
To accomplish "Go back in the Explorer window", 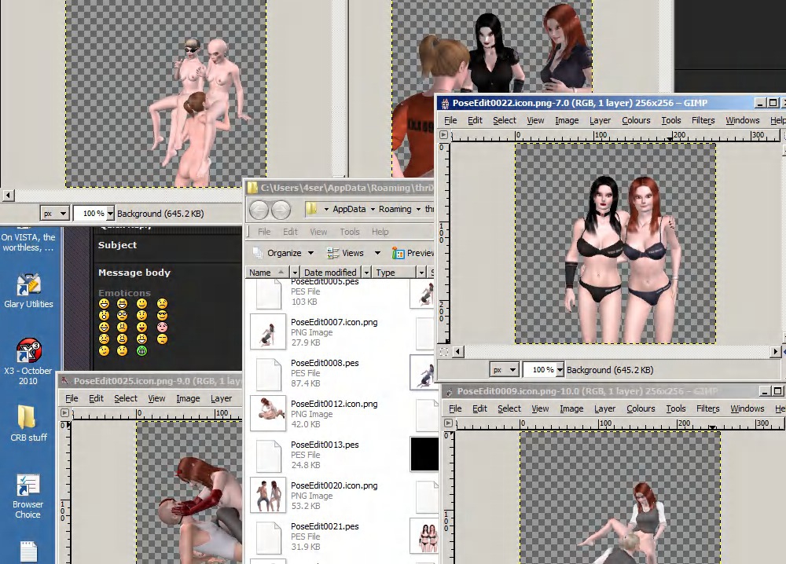I will [259, 210].
